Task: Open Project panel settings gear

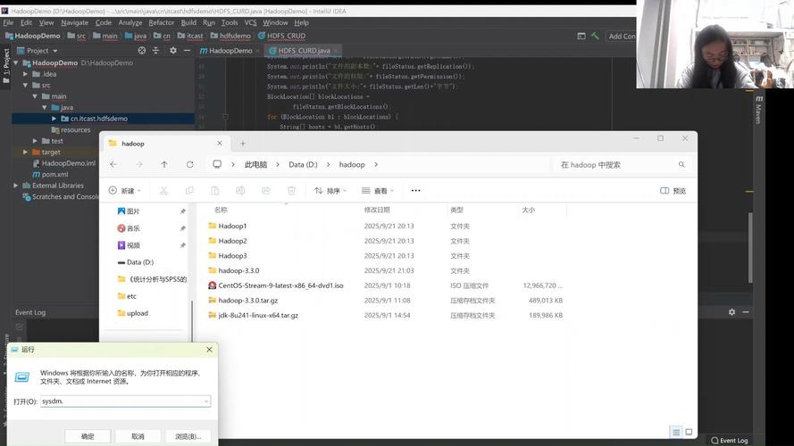Action: coord(173,51)
